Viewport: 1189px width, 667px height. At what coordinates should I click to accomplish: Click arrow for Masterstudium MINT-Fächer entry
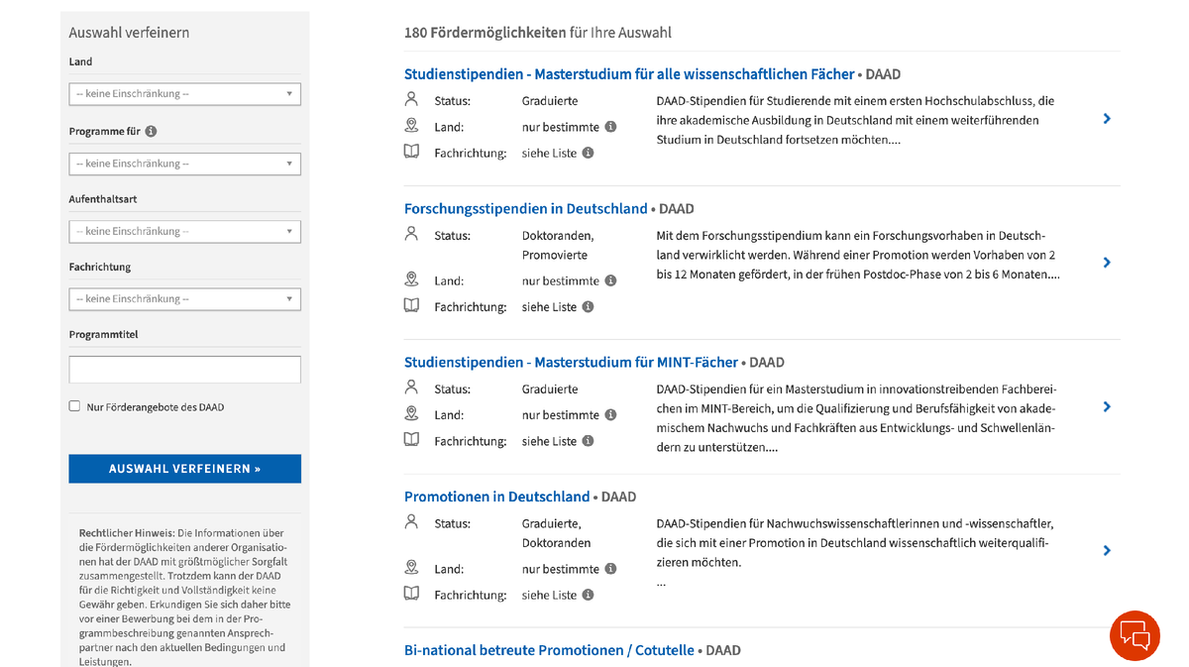click(x=1107, y=406)
